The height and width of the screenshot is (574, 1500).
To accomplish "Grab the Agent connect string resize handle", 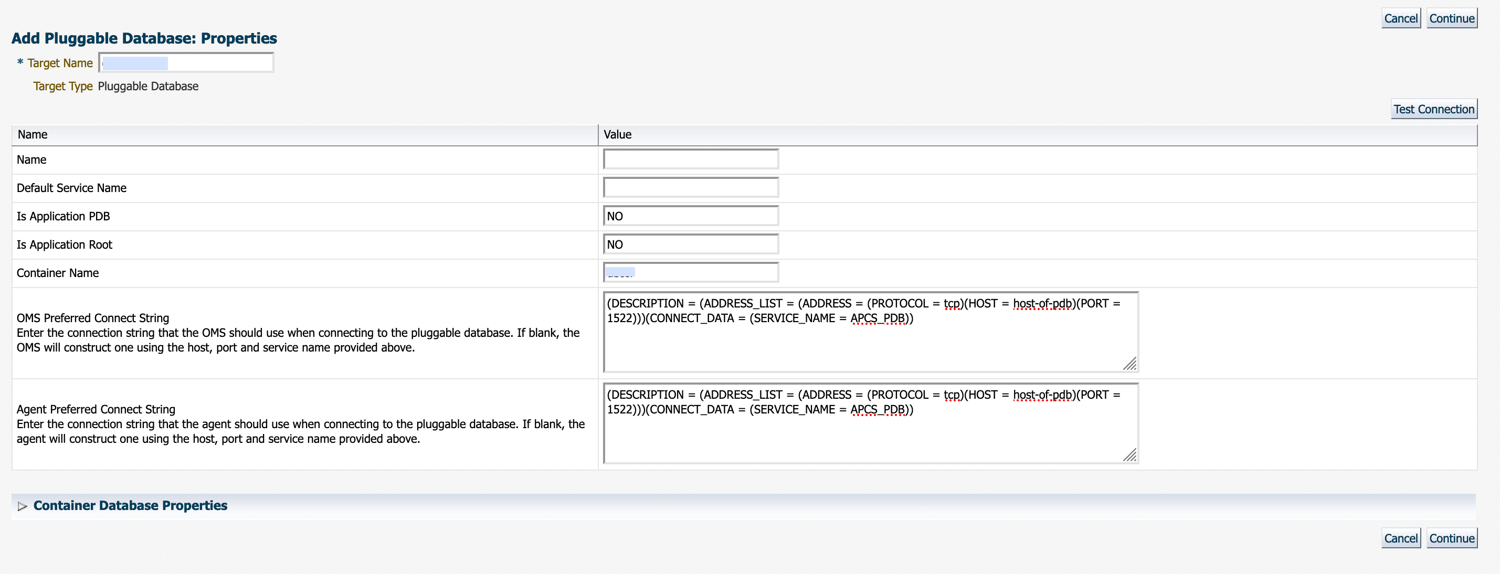I will click(x=1129, y=455).
